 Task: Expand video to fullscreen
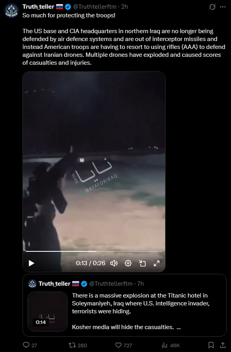point(156,263)
